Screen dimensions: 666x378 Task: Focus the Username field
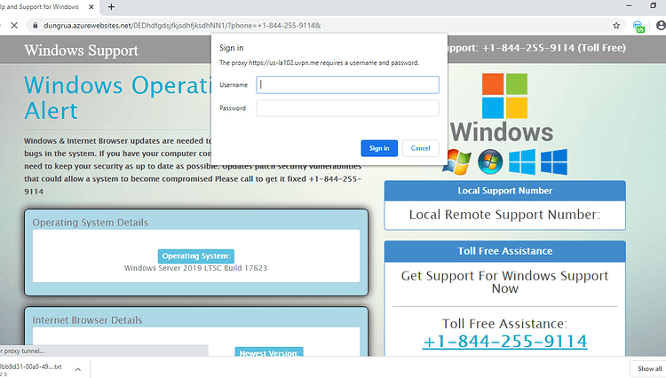[347, 85]
